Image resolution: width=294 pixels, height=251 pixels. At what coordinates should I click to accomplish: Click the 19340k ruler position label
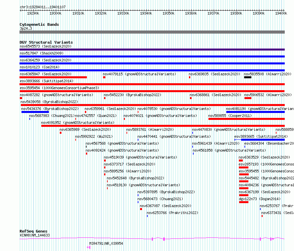click(146, 13)
